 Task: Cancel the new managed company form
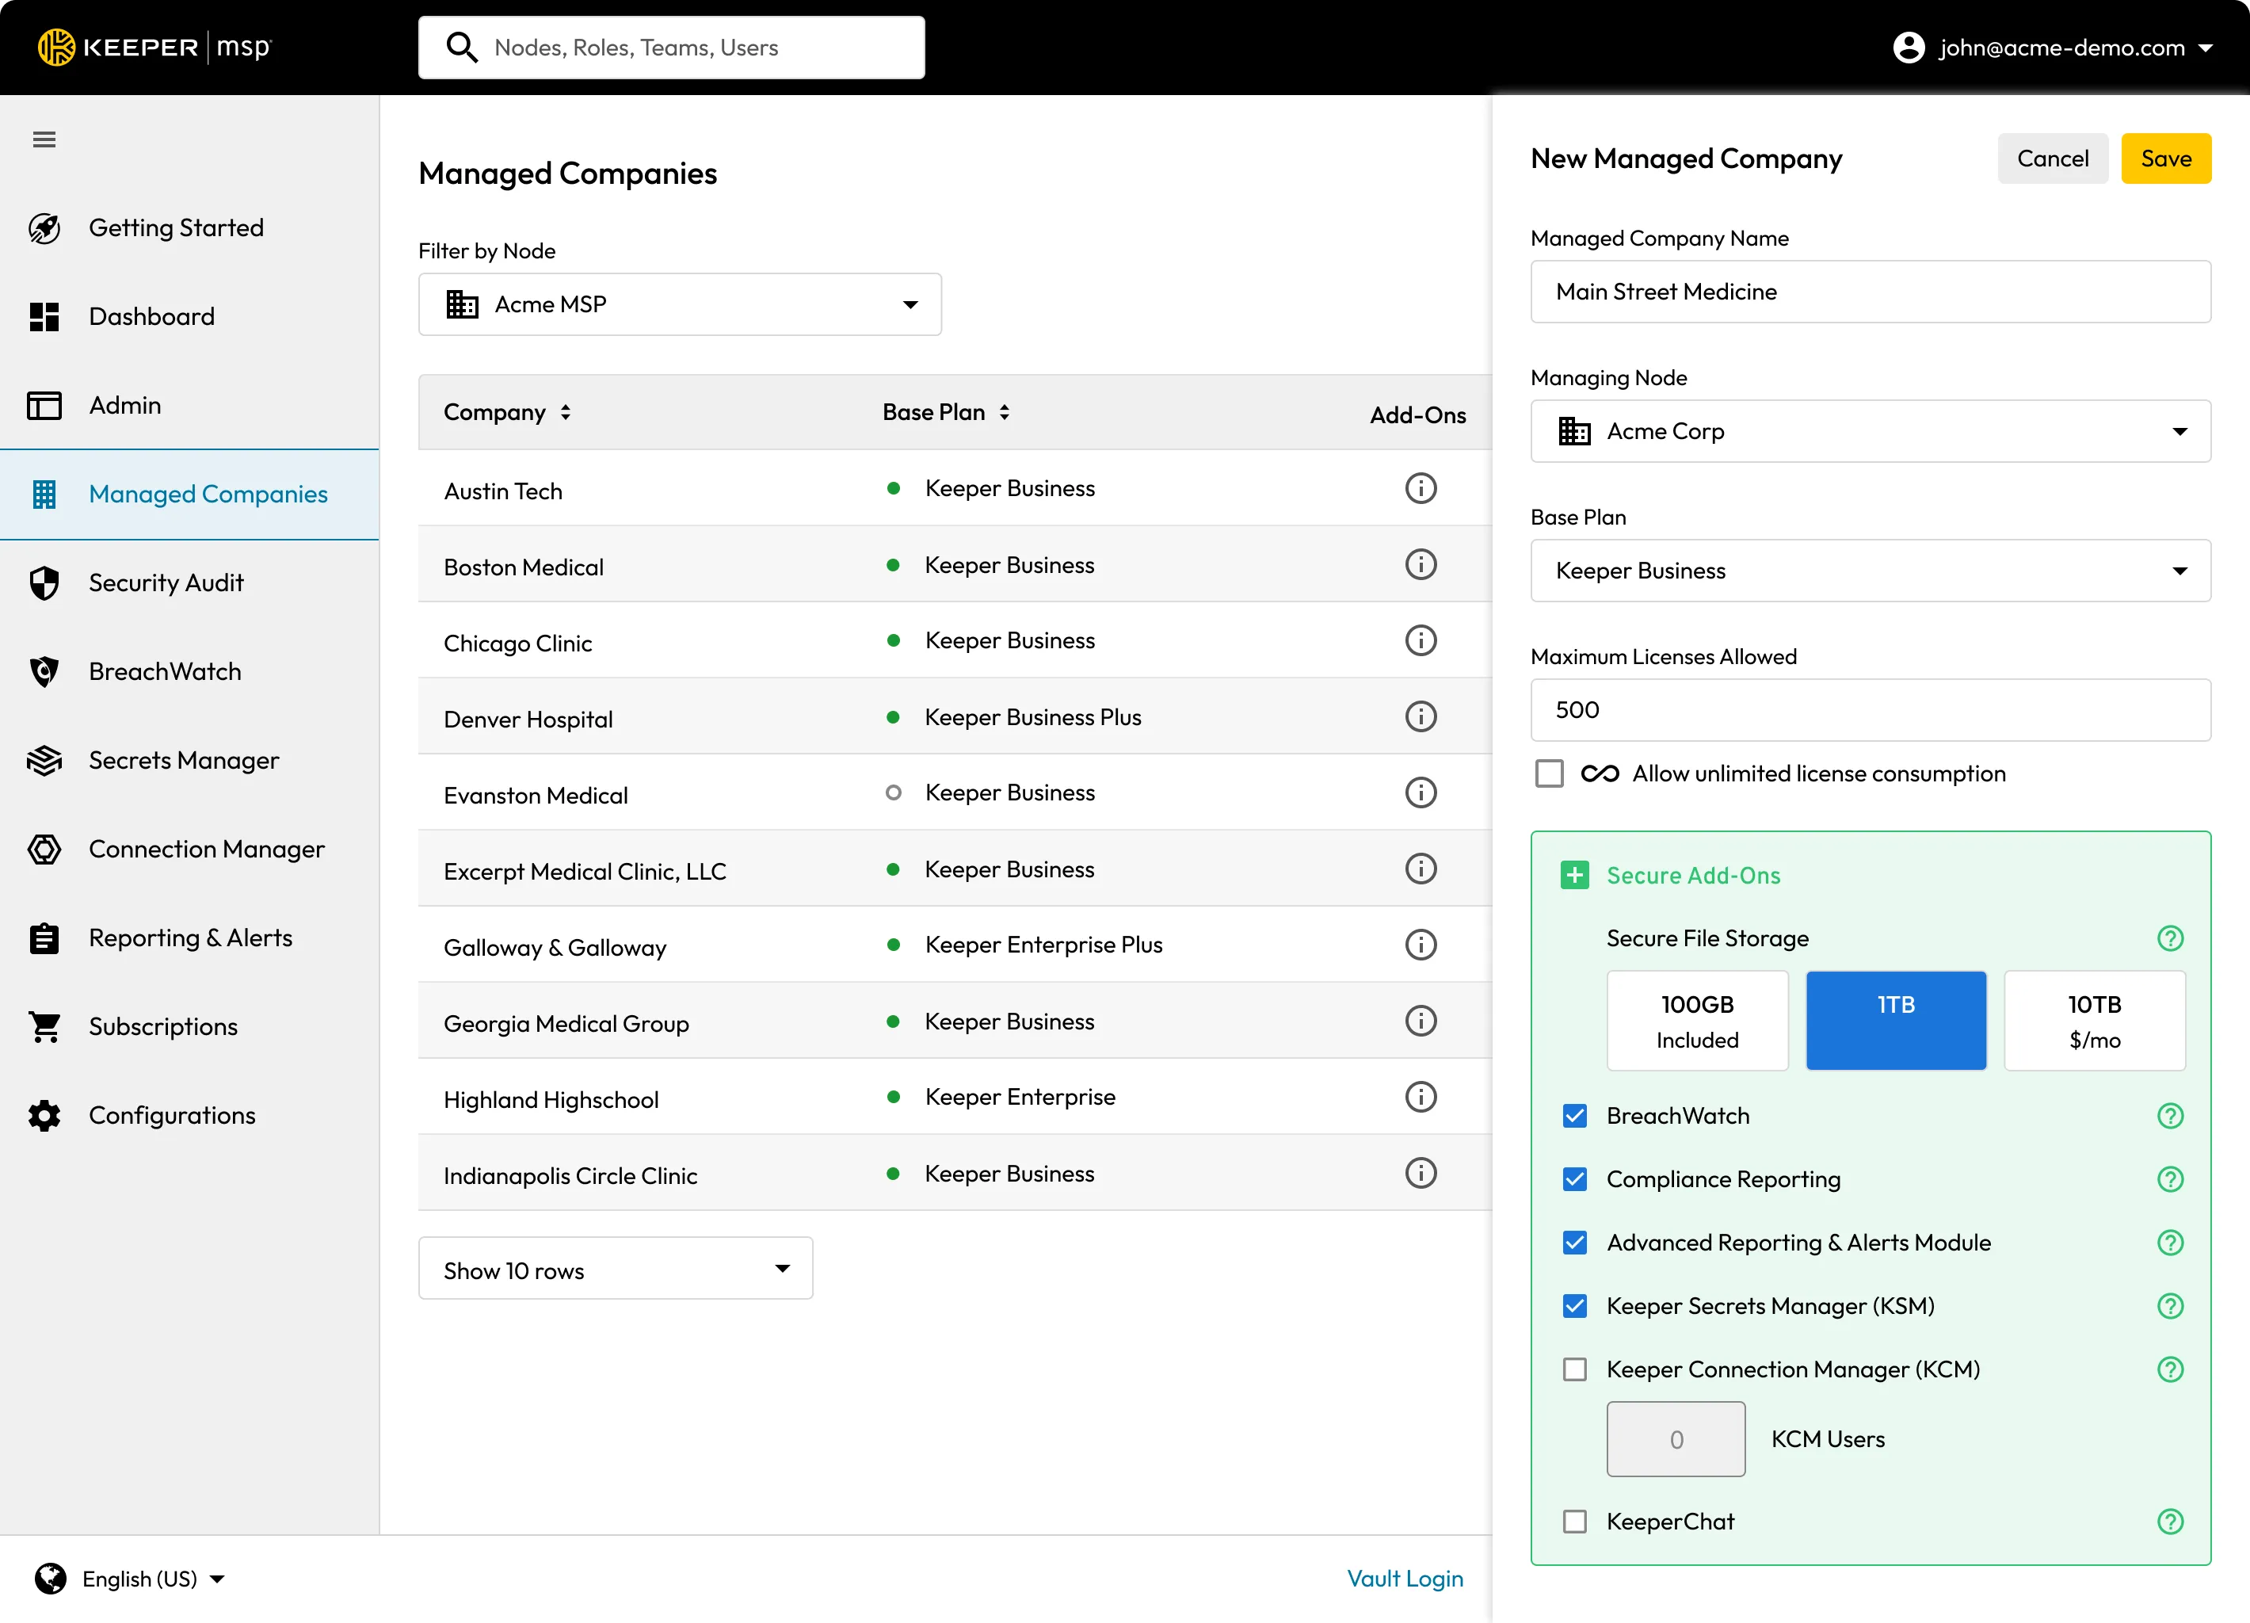2053,158
